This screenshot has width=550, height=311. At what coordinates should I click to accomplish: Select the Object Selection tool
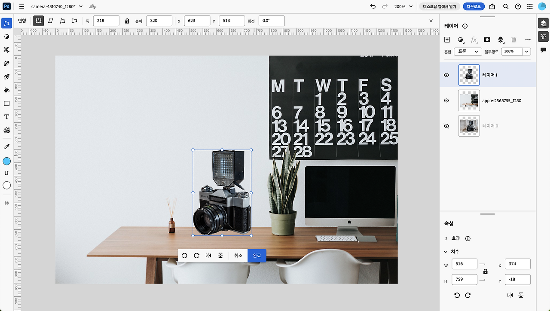coord(7,50)
